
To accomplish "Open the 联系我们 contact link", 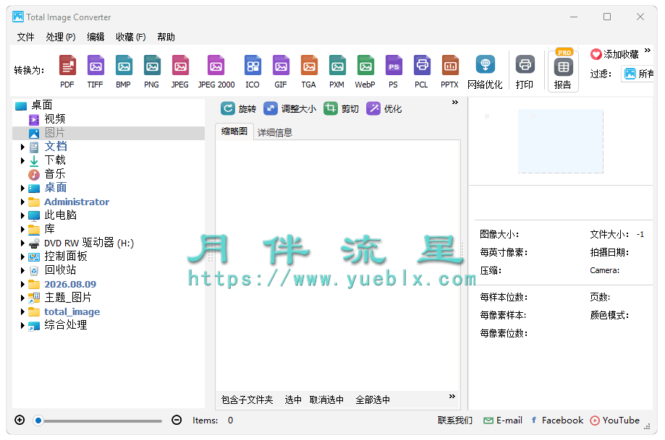I will tap(455, 420).
